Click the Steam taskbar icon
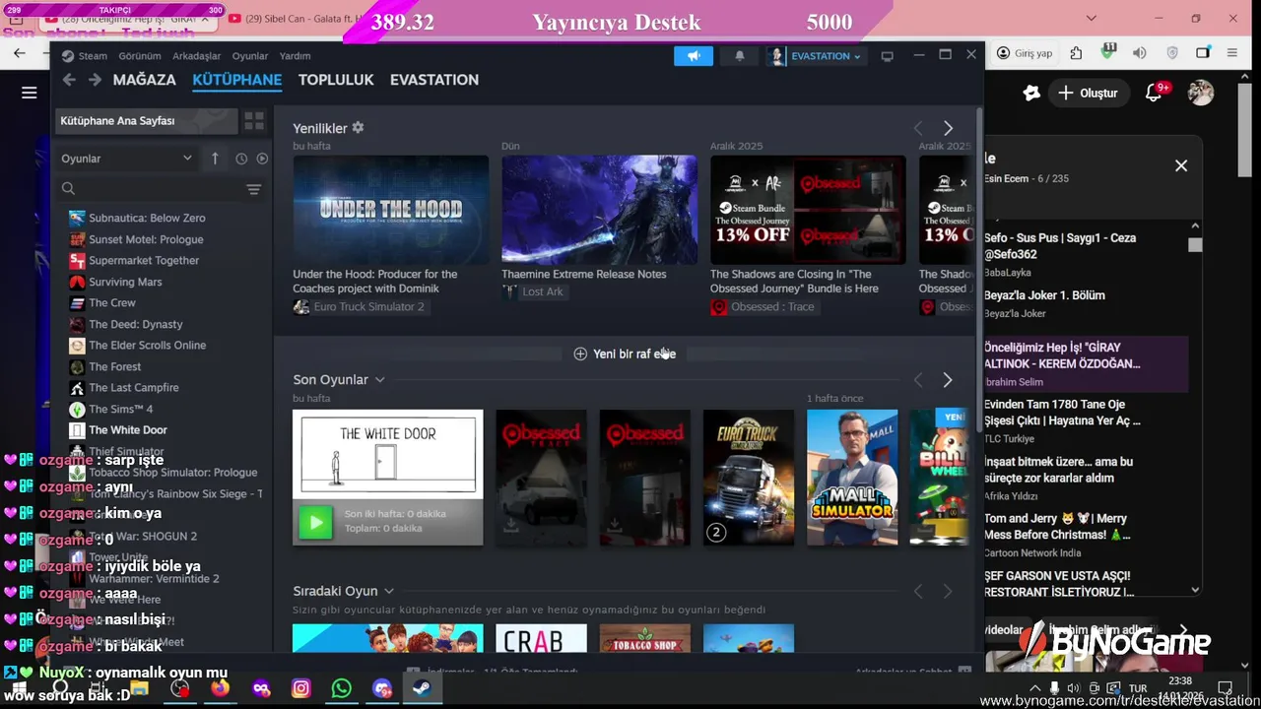Image resolution: width=1261 pixels, height=709 pixels. 421,688
